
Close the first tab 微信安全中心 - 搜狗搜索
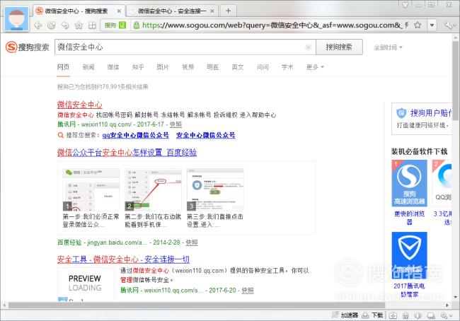(x=119, y=11)
